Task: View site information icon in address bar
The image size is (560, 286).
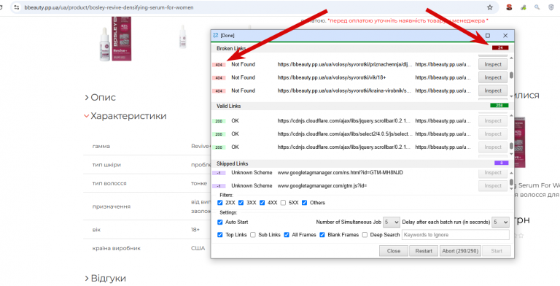Action: (x=17, y=7)
